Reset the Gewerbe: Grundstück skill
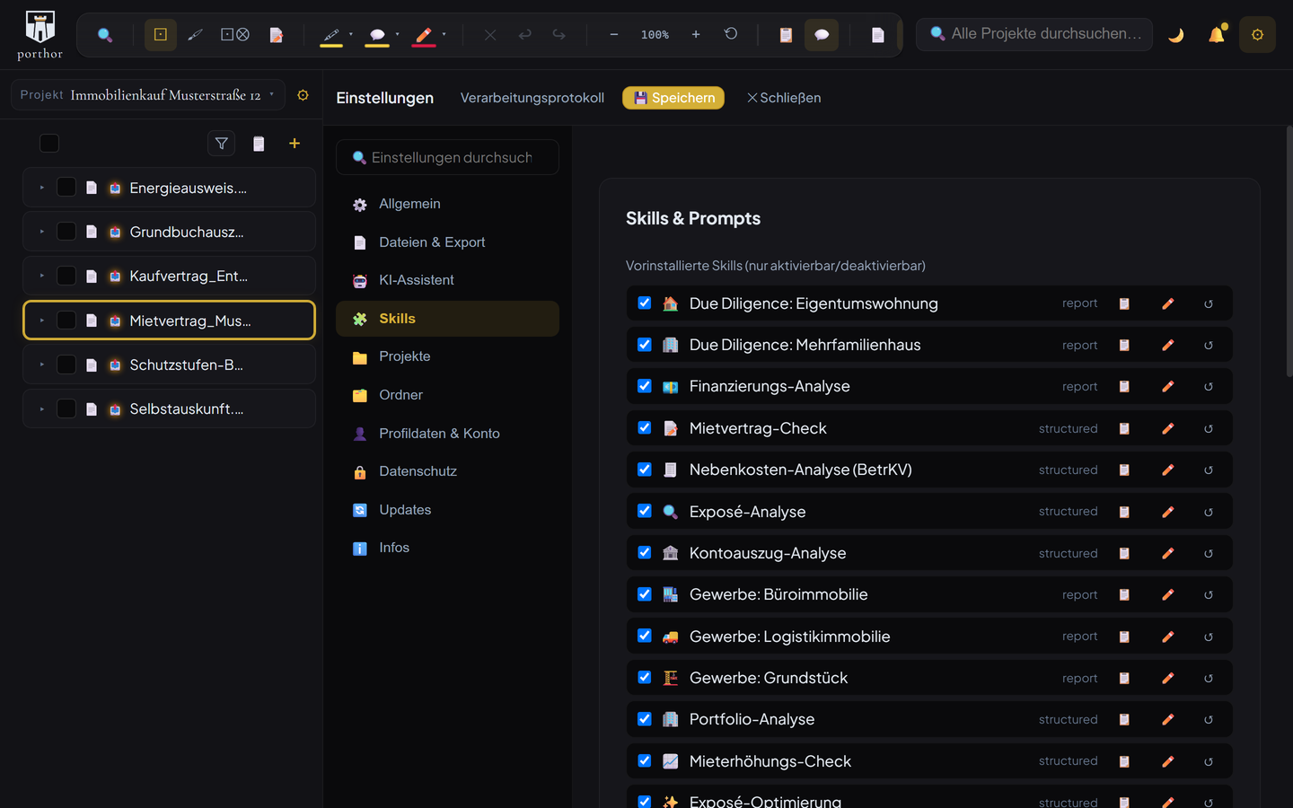This screenshot has height=808, width=1293. click(x=1209, y=679)
